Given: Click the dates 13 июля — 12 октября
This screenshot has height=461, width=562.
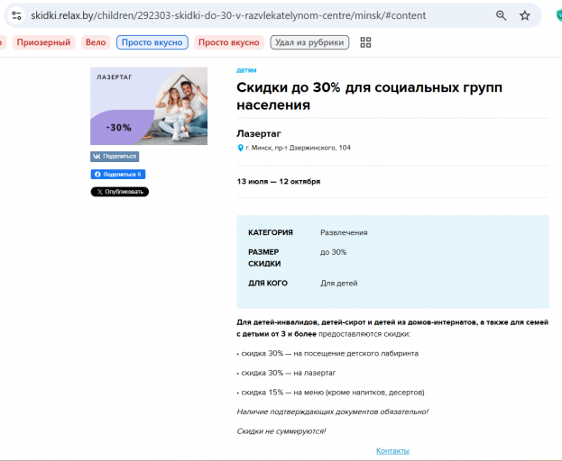Looking at the screenshot, I should (x=279, y=181).
